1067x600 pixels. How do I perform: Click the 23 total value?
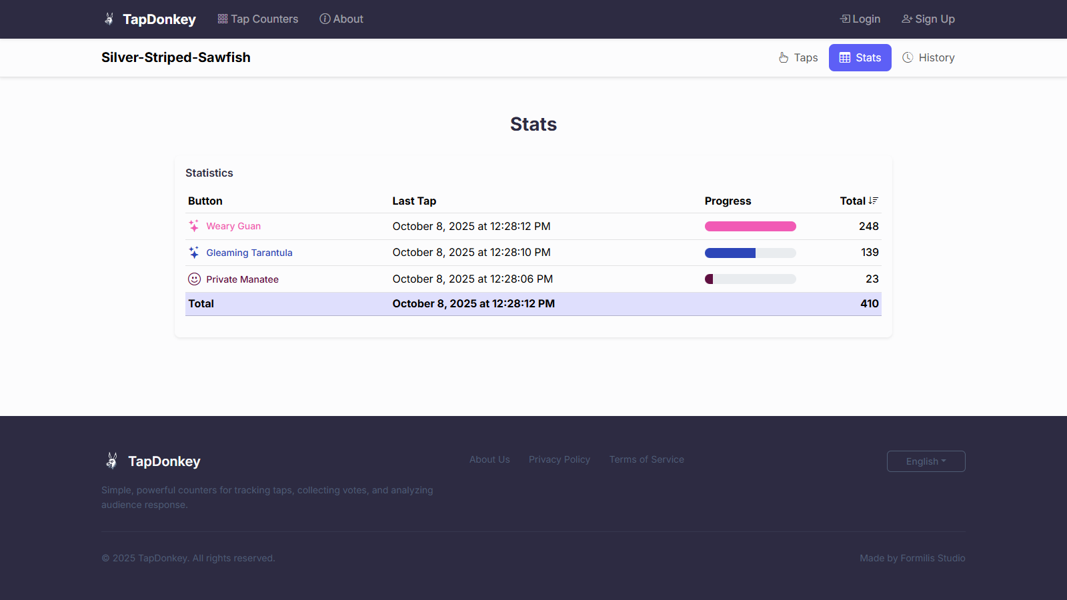click(x=872, y=279)
